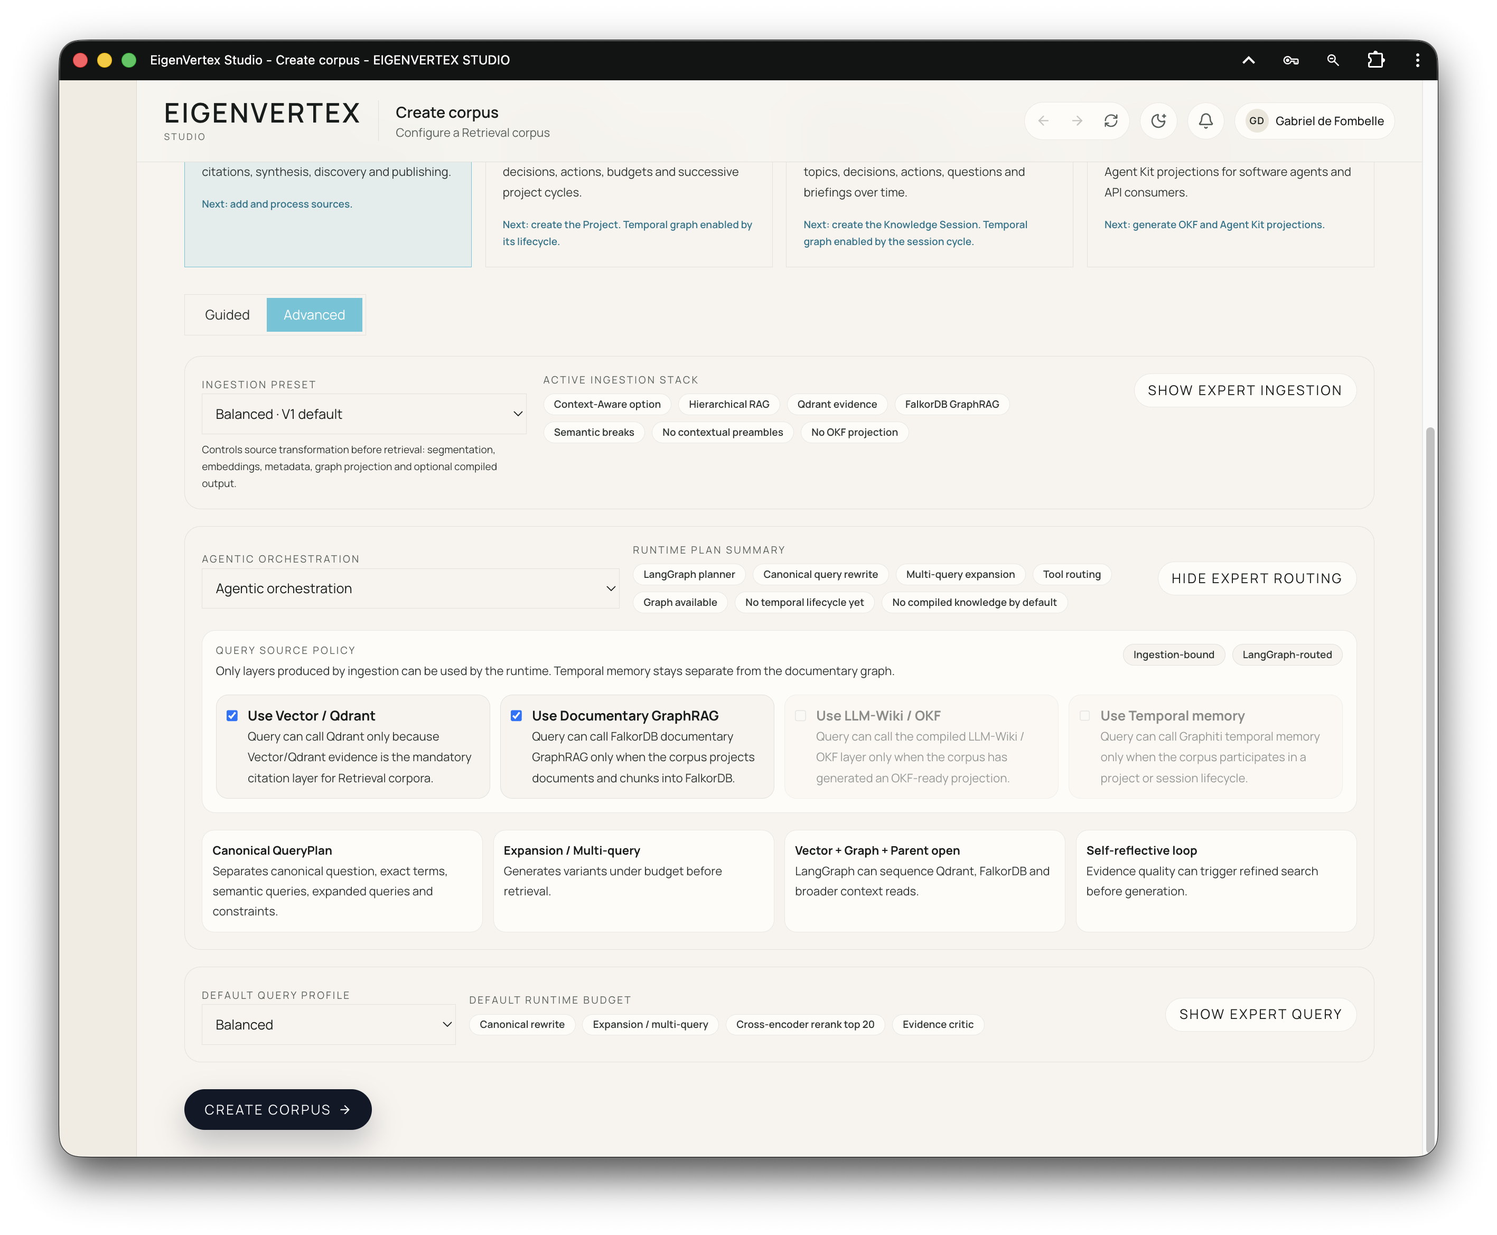
Task: Toggle Use Vector / Qdrant checkbox
Action: [x=232, y=716]
